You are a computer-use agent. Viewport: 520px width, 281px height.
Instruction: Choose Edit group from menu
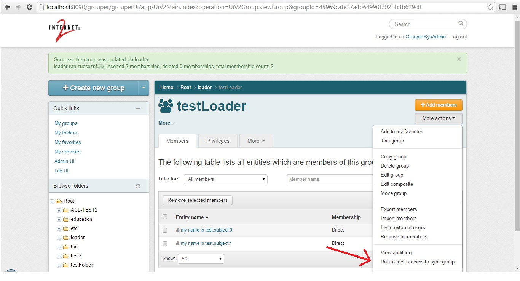(392, 175)
